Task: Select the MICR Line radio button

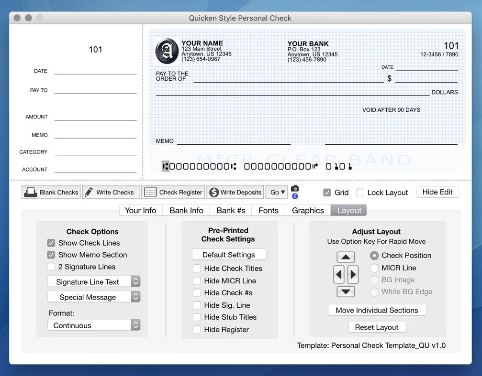Action: point(374,268)
